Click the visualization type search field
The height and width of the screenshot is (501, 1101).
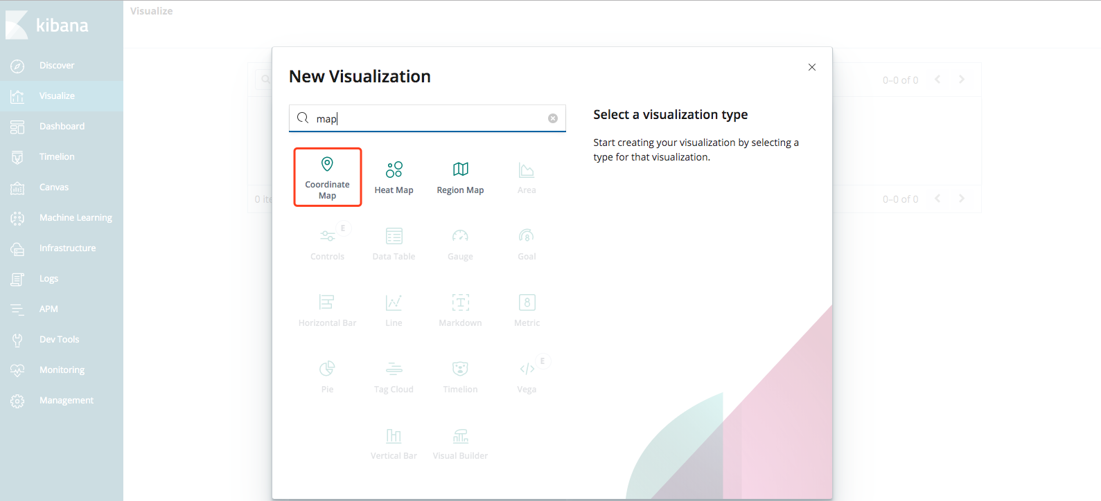point(428,118)
